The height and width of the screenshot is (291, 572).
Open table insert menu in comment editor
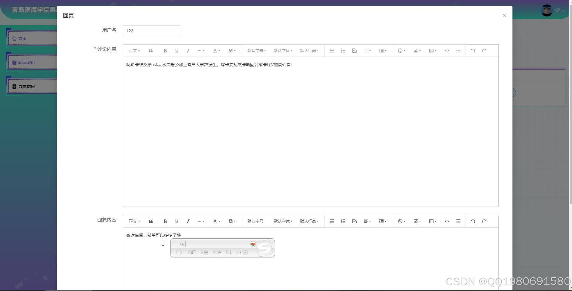coord(433,51)
